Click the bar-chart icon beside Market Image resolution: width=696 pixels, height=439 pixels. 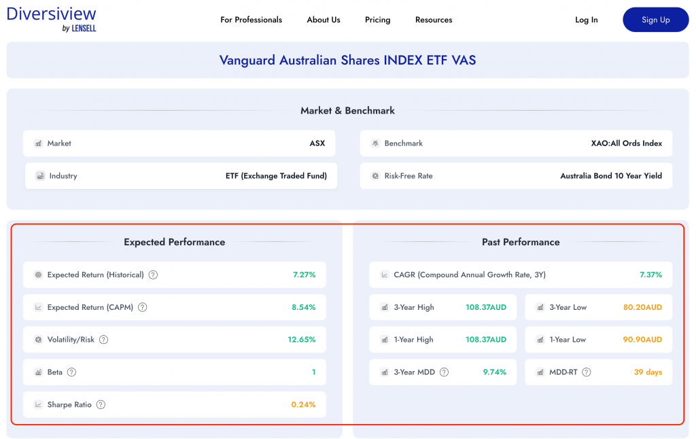(x=37, y=143)
